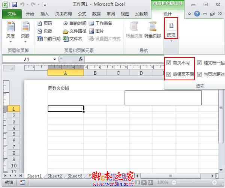Viewport: 225px width, 188px height.
Task: Expand the 页眉 dropdown arrow
Action: pyautogui.click(x=10, y=42)
